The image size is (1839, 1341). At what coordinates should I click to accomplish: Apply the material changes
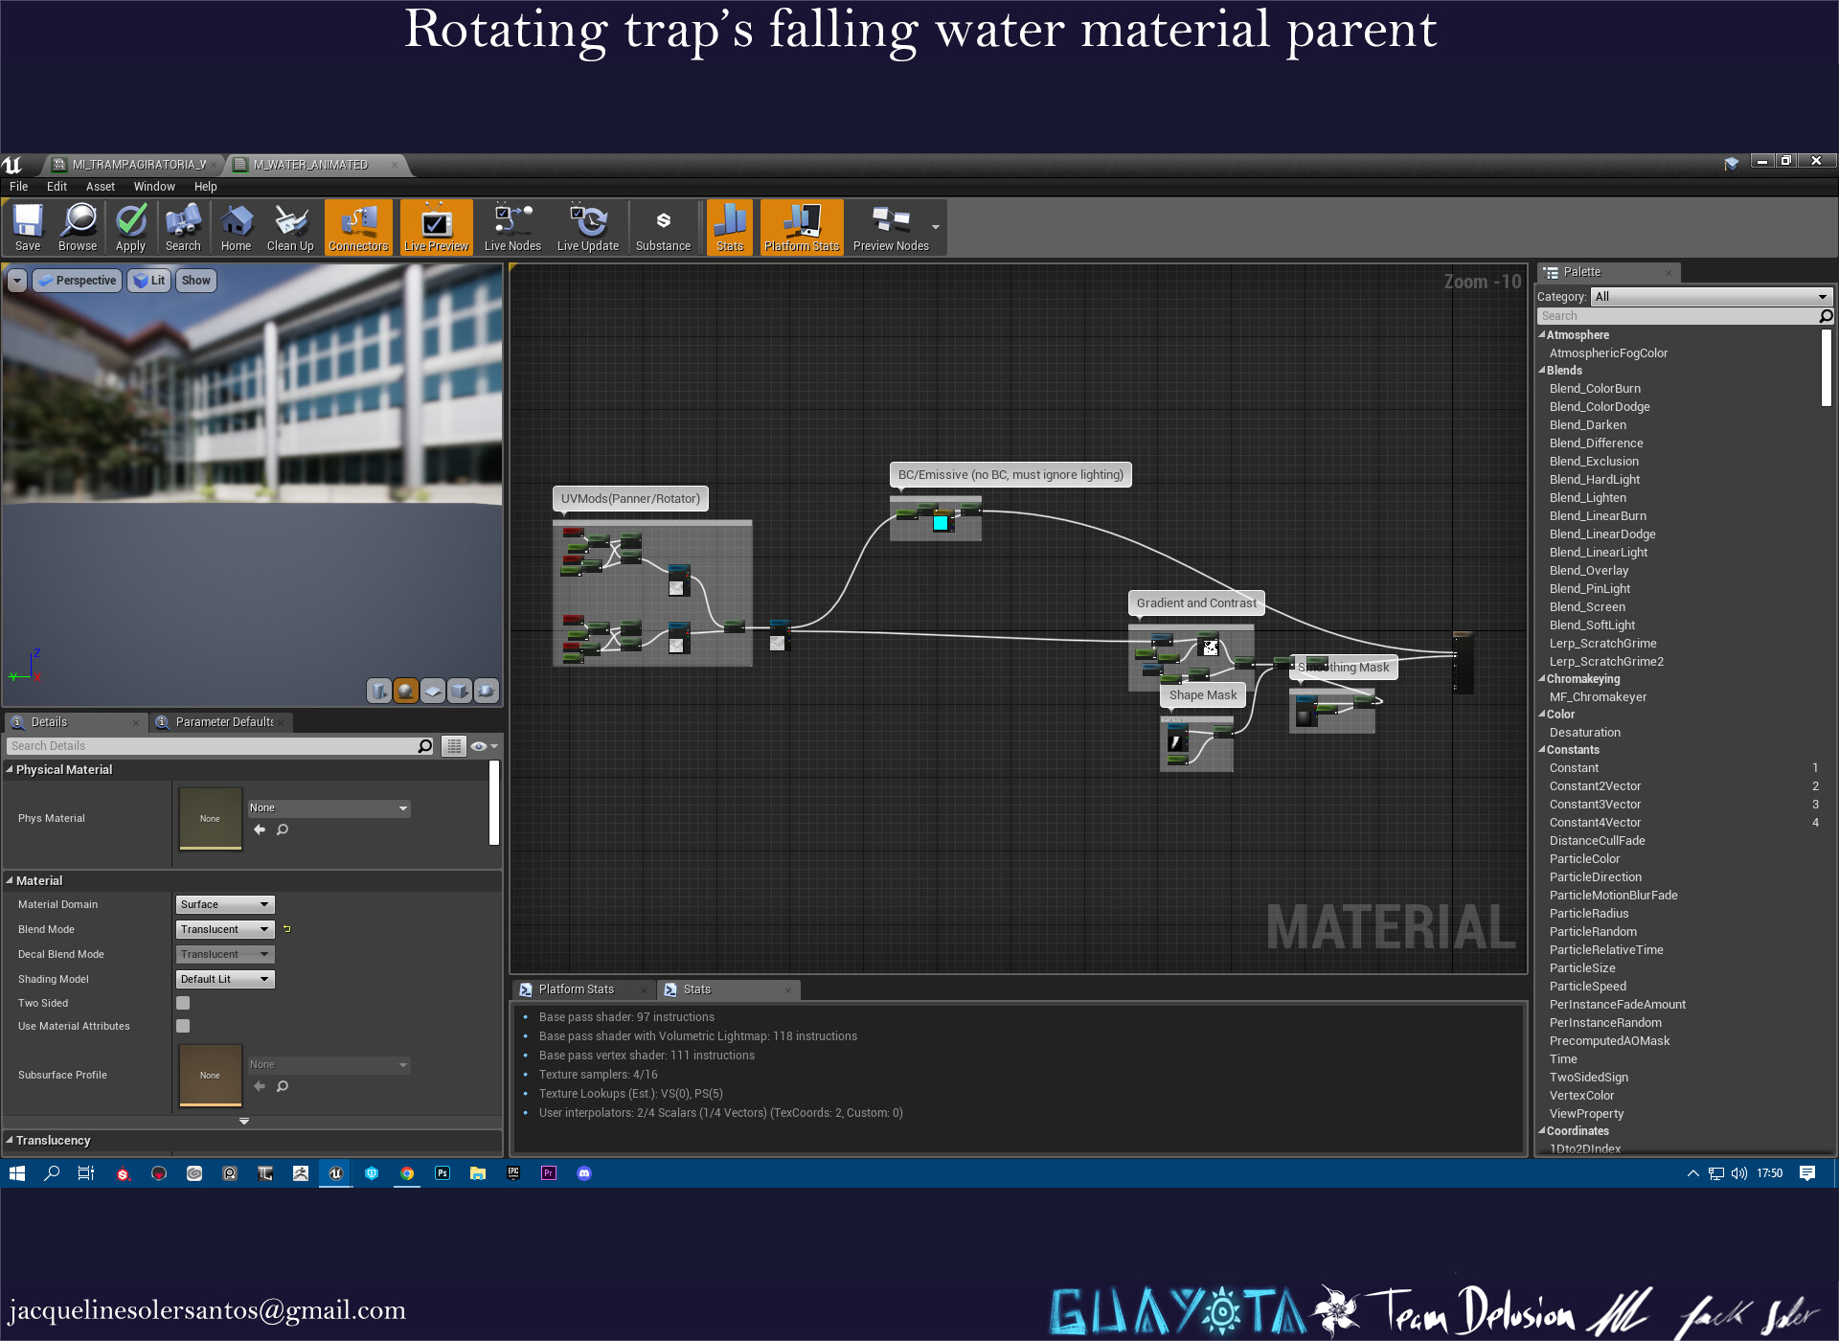pos(130,227)
